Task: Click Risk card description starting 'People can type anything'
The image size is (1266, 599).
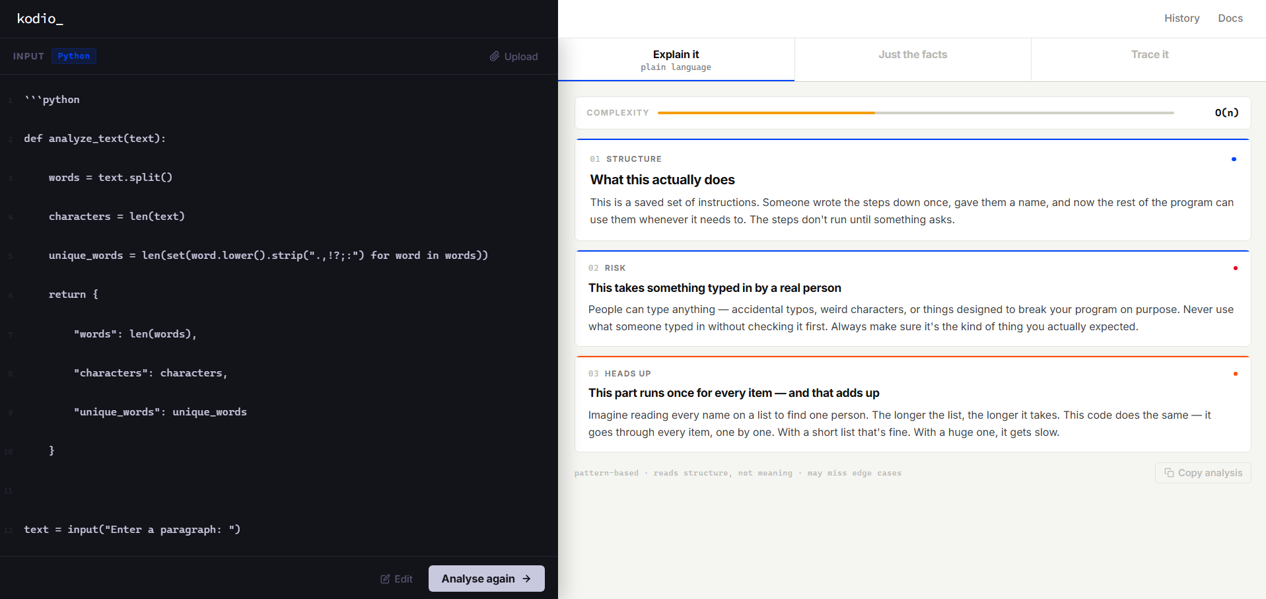Action: tap(911, 318)
